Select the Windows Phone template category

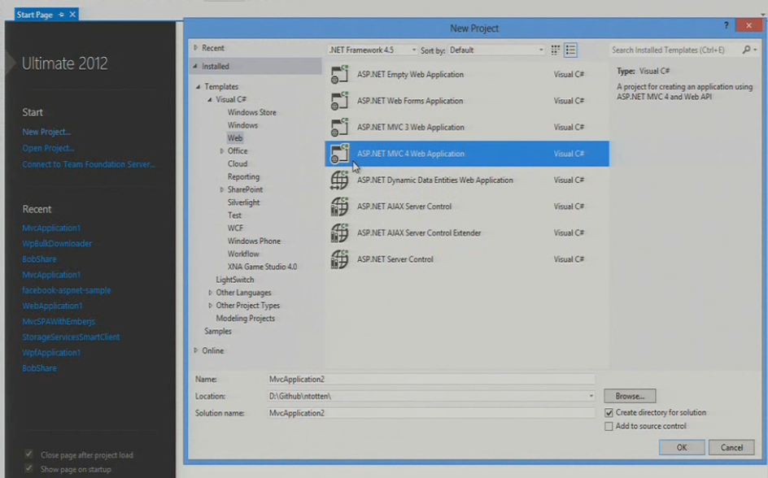254,241
